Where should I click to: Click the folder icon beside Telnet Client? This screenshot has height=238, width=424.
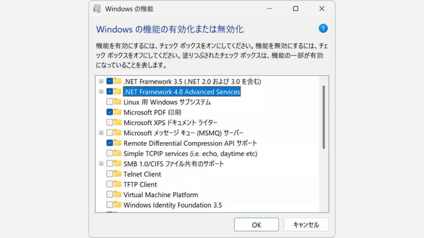(118, 174)
